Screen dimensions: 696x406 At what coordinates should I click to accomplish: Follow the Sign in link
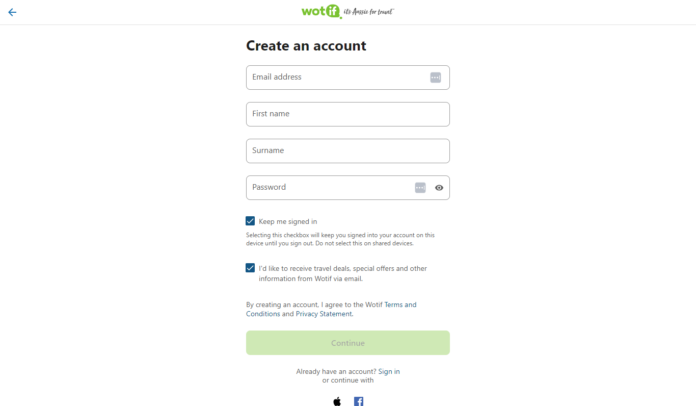coord(389,371)
